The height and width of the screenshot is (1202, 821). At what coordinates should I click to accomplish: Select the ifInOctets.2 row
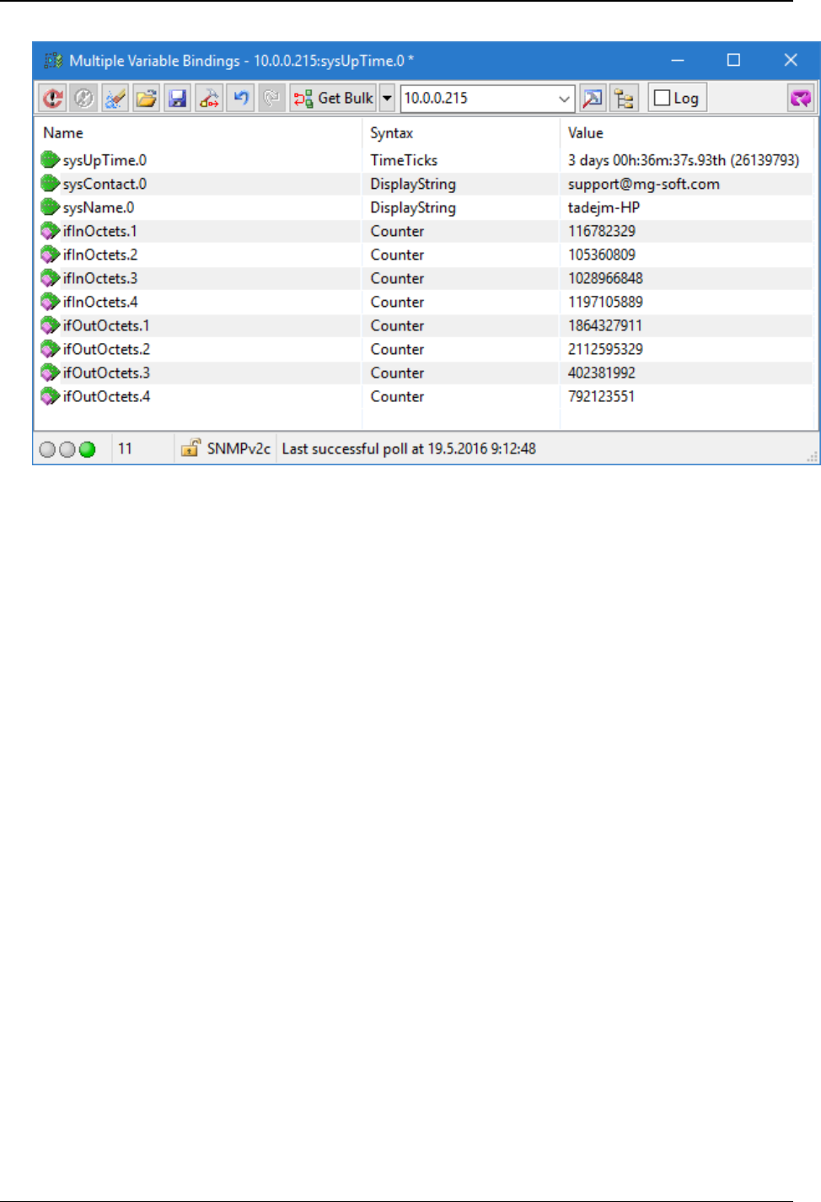pyautogui.click(x=425, y=255)
